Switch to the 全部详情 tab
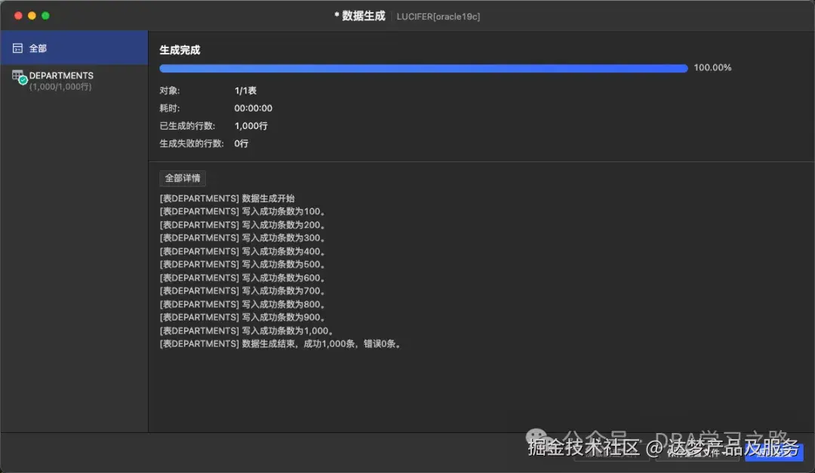This screenshot has width=815, height=473. [x=181, y=178]
